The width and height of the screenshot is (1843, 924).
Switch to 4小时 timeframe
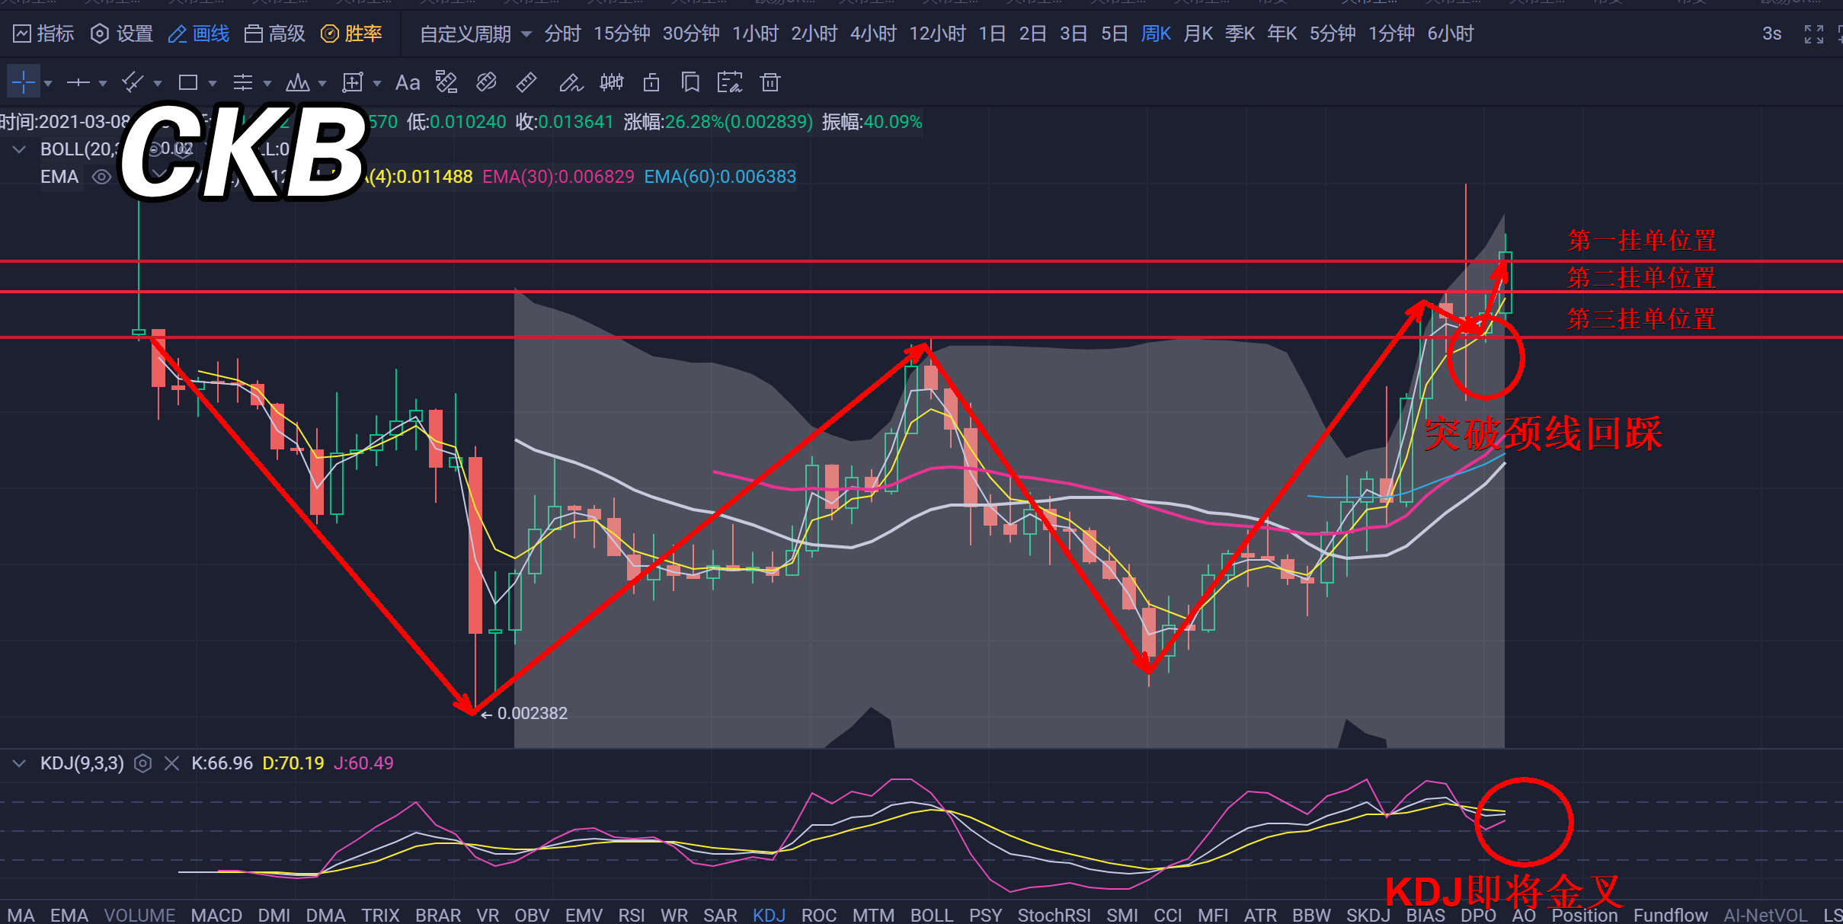click(873, 34)
